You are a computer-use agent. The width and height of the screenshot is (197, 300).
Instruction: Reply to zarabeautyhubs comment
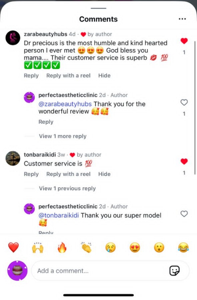click(x=31, y=75)
